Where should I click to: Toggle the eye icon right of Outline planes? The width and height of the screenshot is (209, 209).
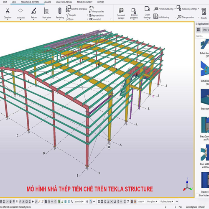click(177, 201)
